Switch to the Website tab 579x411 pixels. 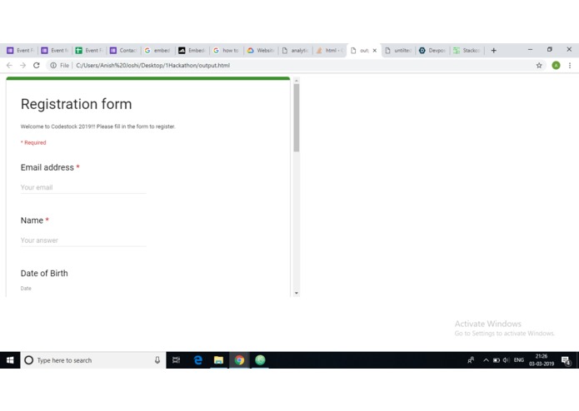click(x=261, y=50)
